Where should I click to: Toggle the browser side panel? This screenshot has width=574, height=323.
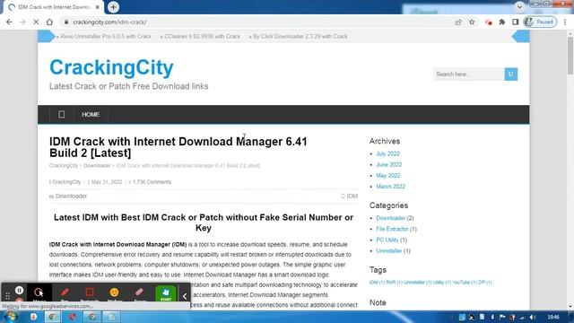pyautogui.click(x=515, y=22)
